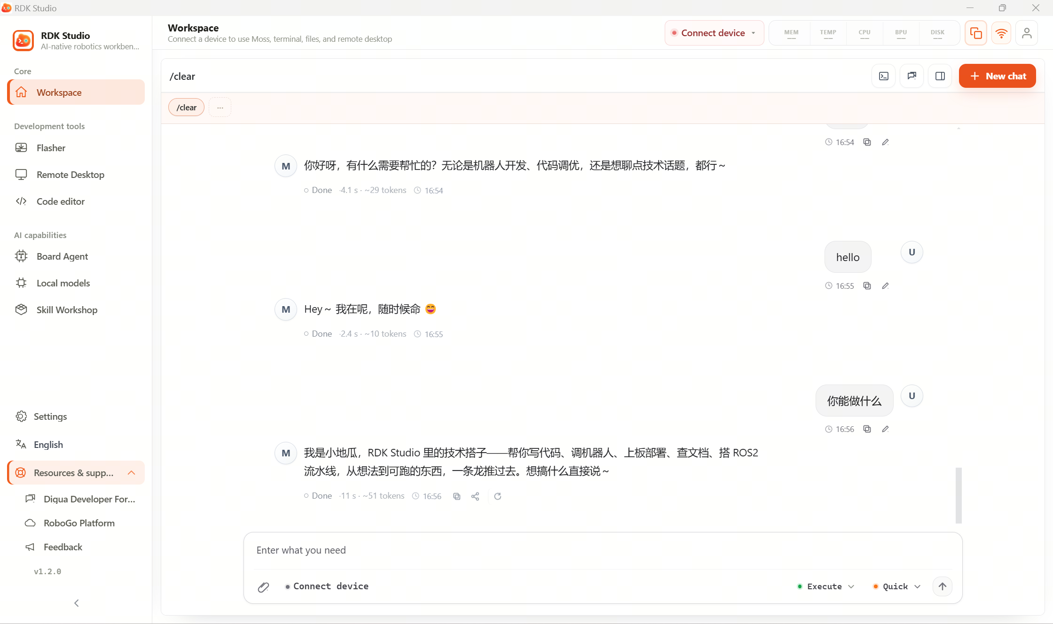Collapse the sidebar with the left chevron
The image size is (1053, 624).
click(x=77, y=603)
